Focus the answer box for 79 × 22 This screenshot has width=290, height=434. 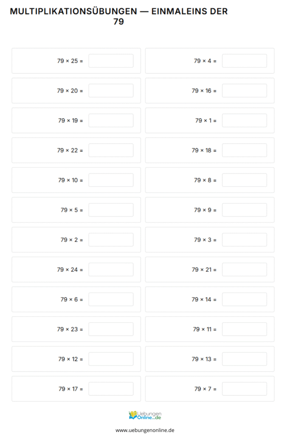click(111, 150)
